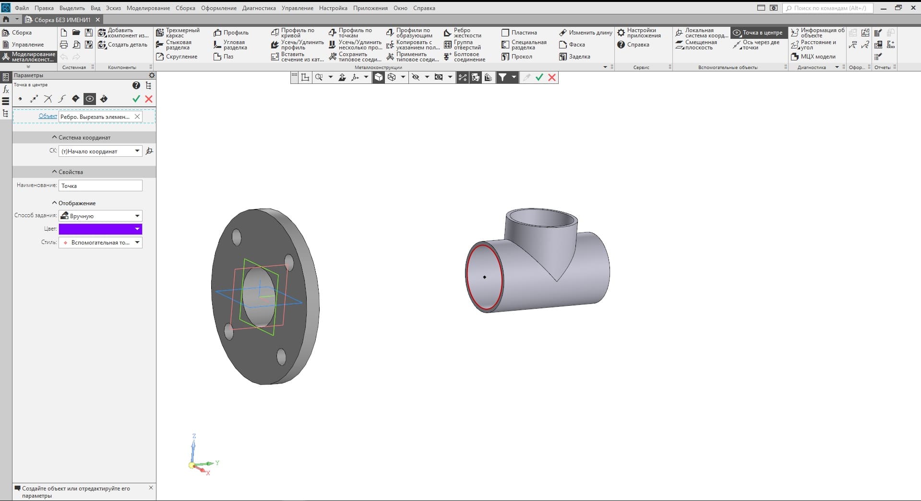This screenshot has width=921, height=501.
Task: Click the 'Трехмерный каркас' tool
Action: click(178, 33)
